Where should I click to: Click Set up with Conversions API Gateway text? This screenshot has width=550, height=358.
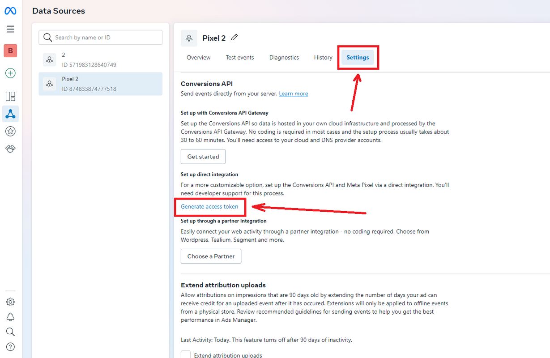click(x=225, y=113)
